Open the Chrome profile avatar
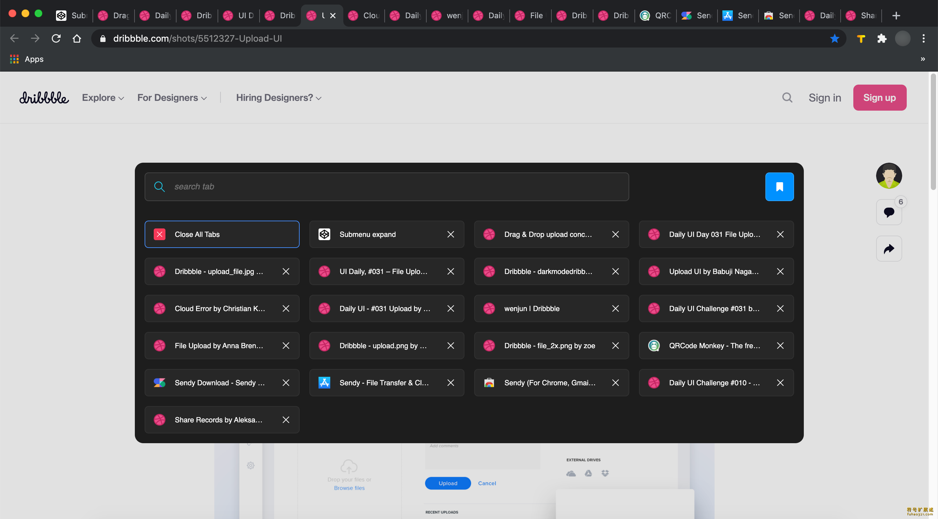The image size is (938, 519). coord(902,38)
